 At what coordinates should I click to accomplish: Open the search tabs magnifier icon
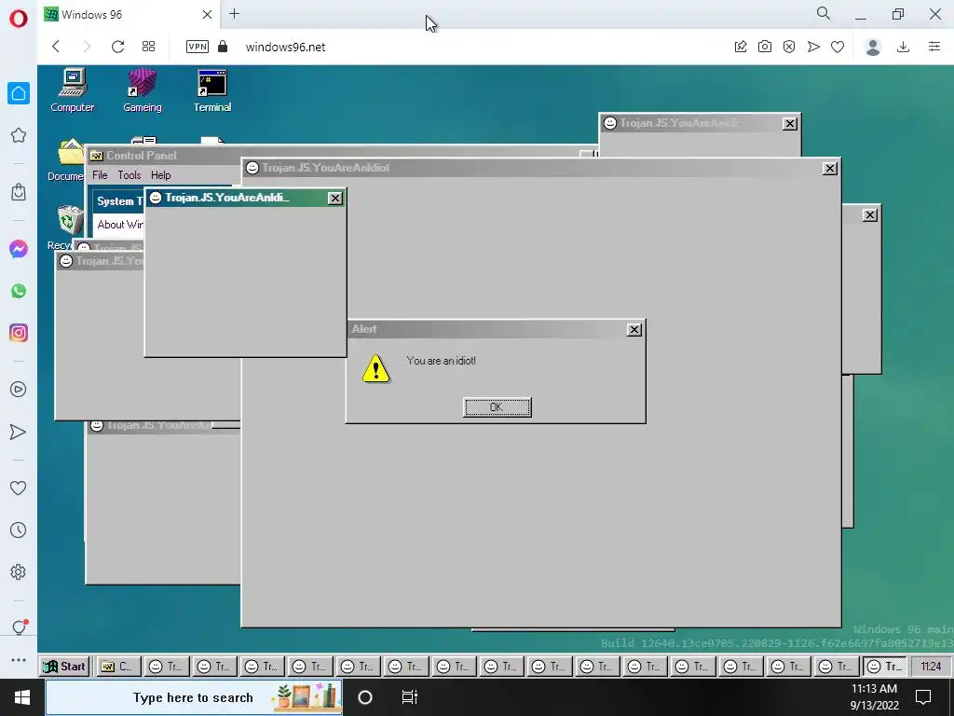824,13
